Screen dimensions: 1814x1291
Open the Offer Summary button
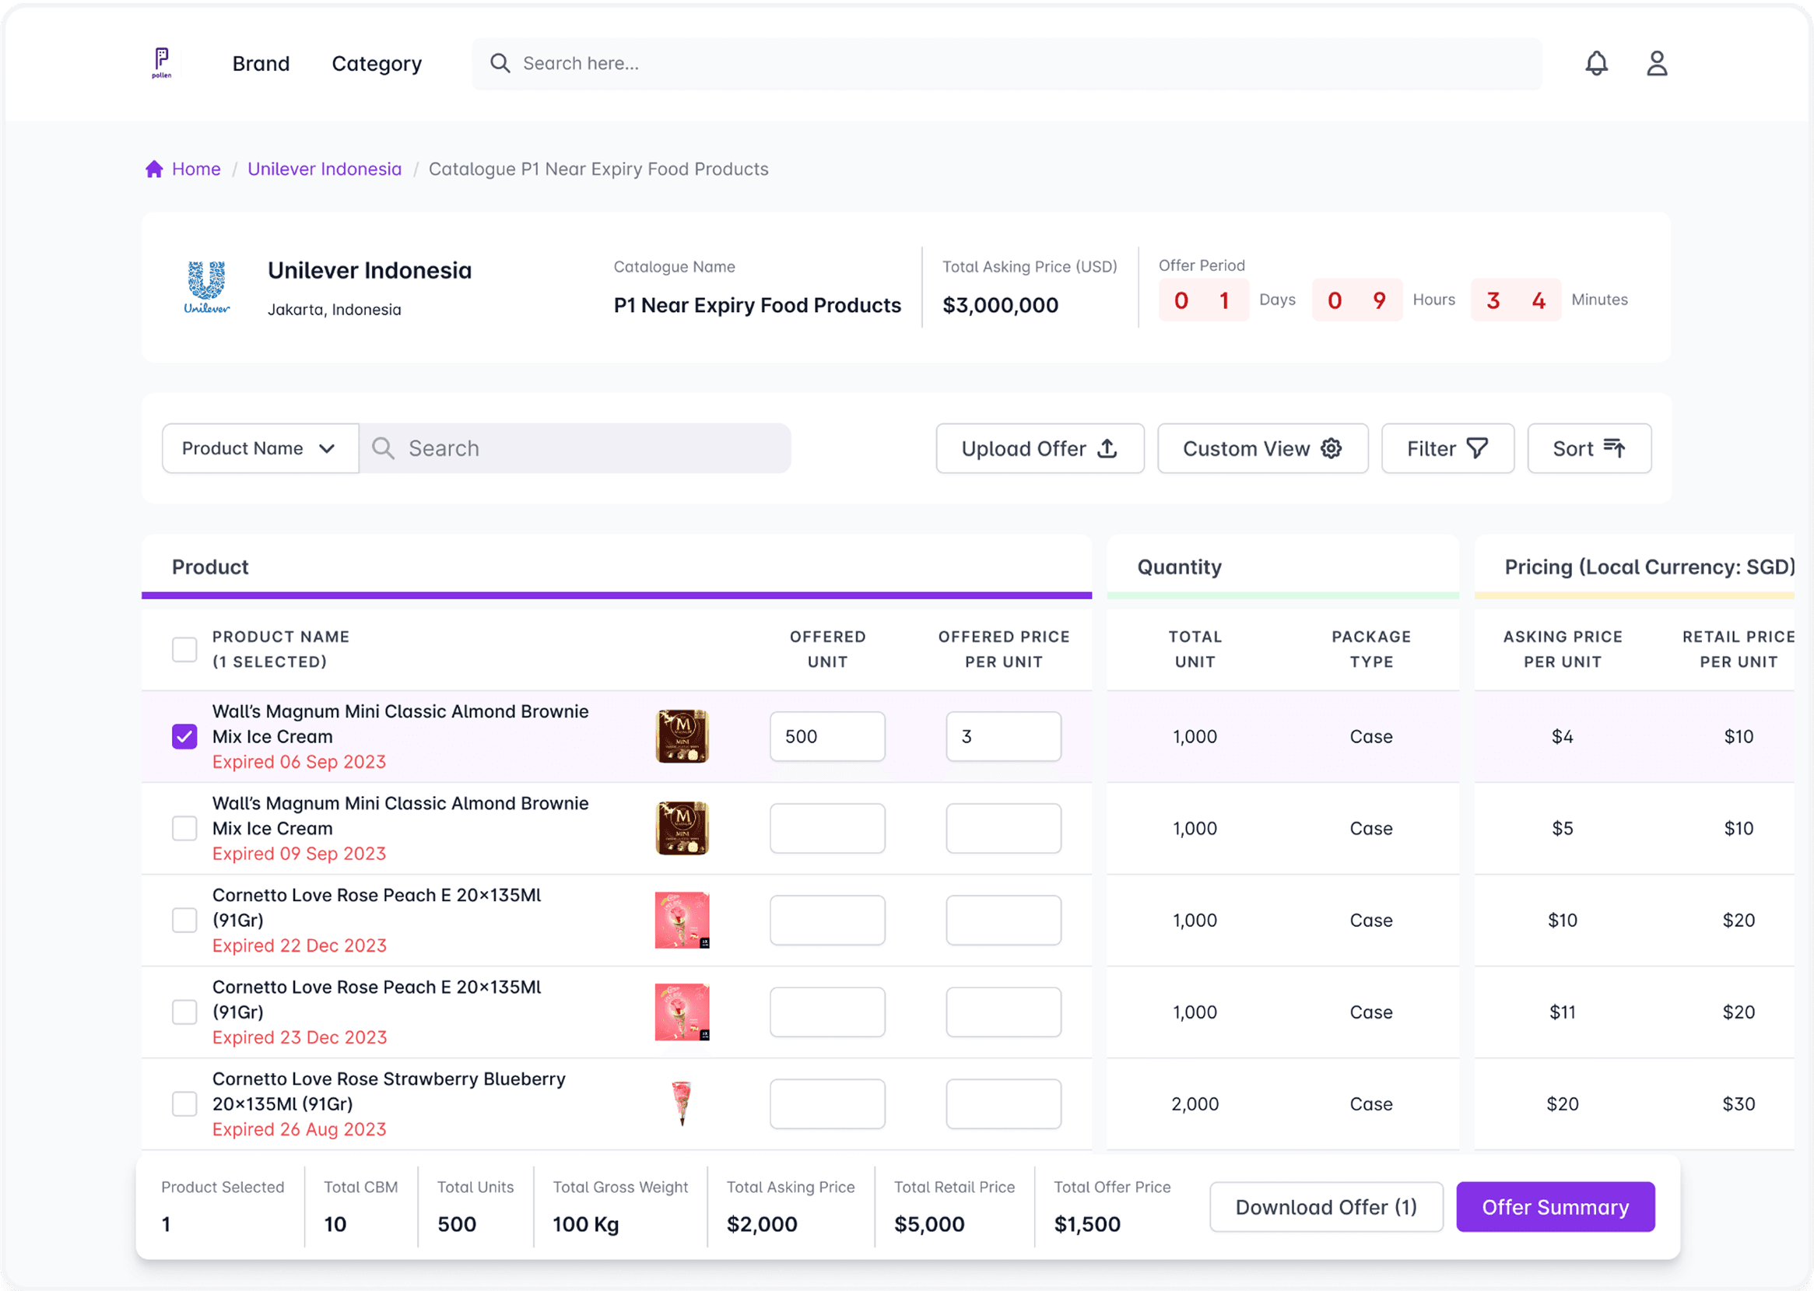(1555, 1207)
